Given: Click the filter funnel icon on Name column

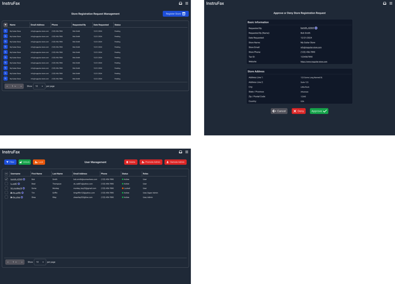Looking at the screenshot, I should [x=5, y=24].
